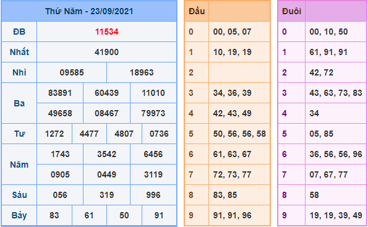This screenshot has height=227, width=368.
Task: Select the ĐB prize number 11534
Action: [107, 32]
